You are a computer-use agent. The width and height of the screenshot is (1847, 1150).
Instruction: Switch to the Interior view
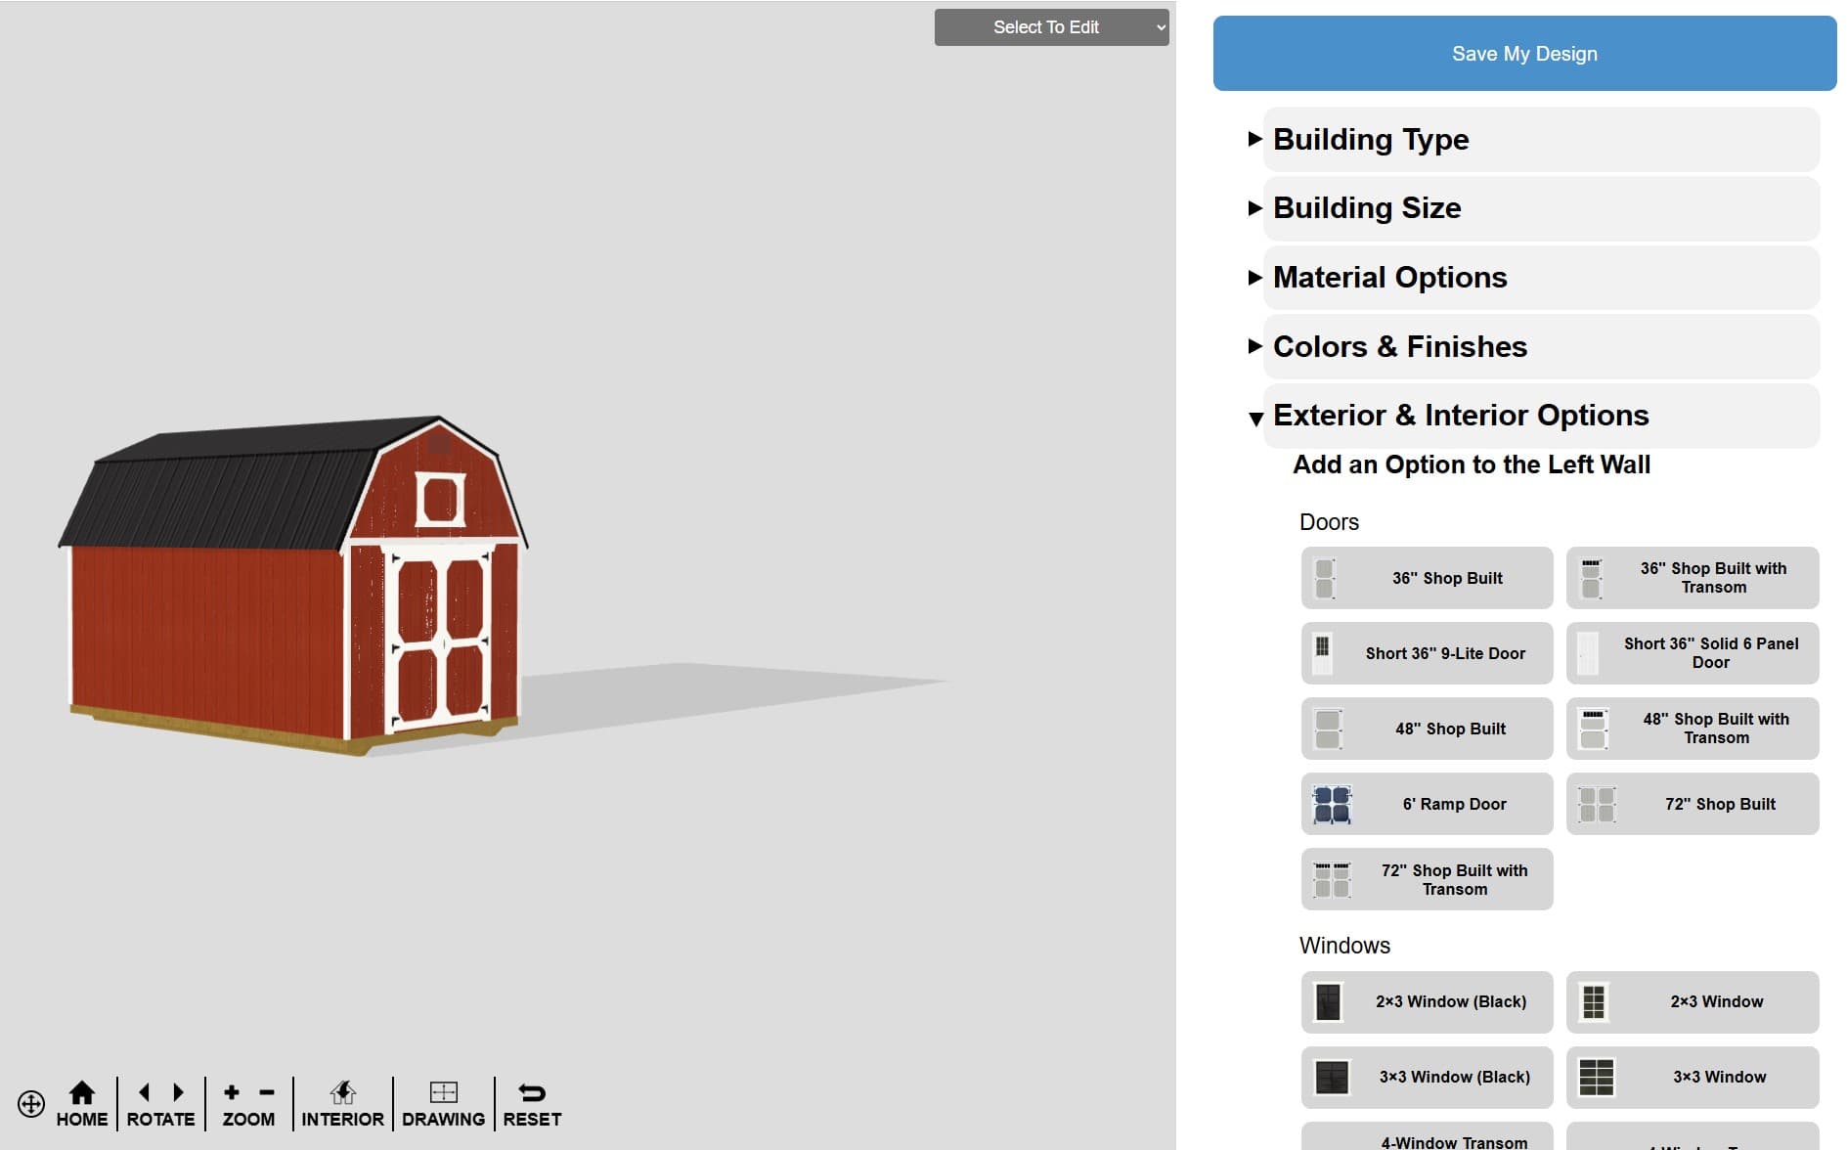342,1103
